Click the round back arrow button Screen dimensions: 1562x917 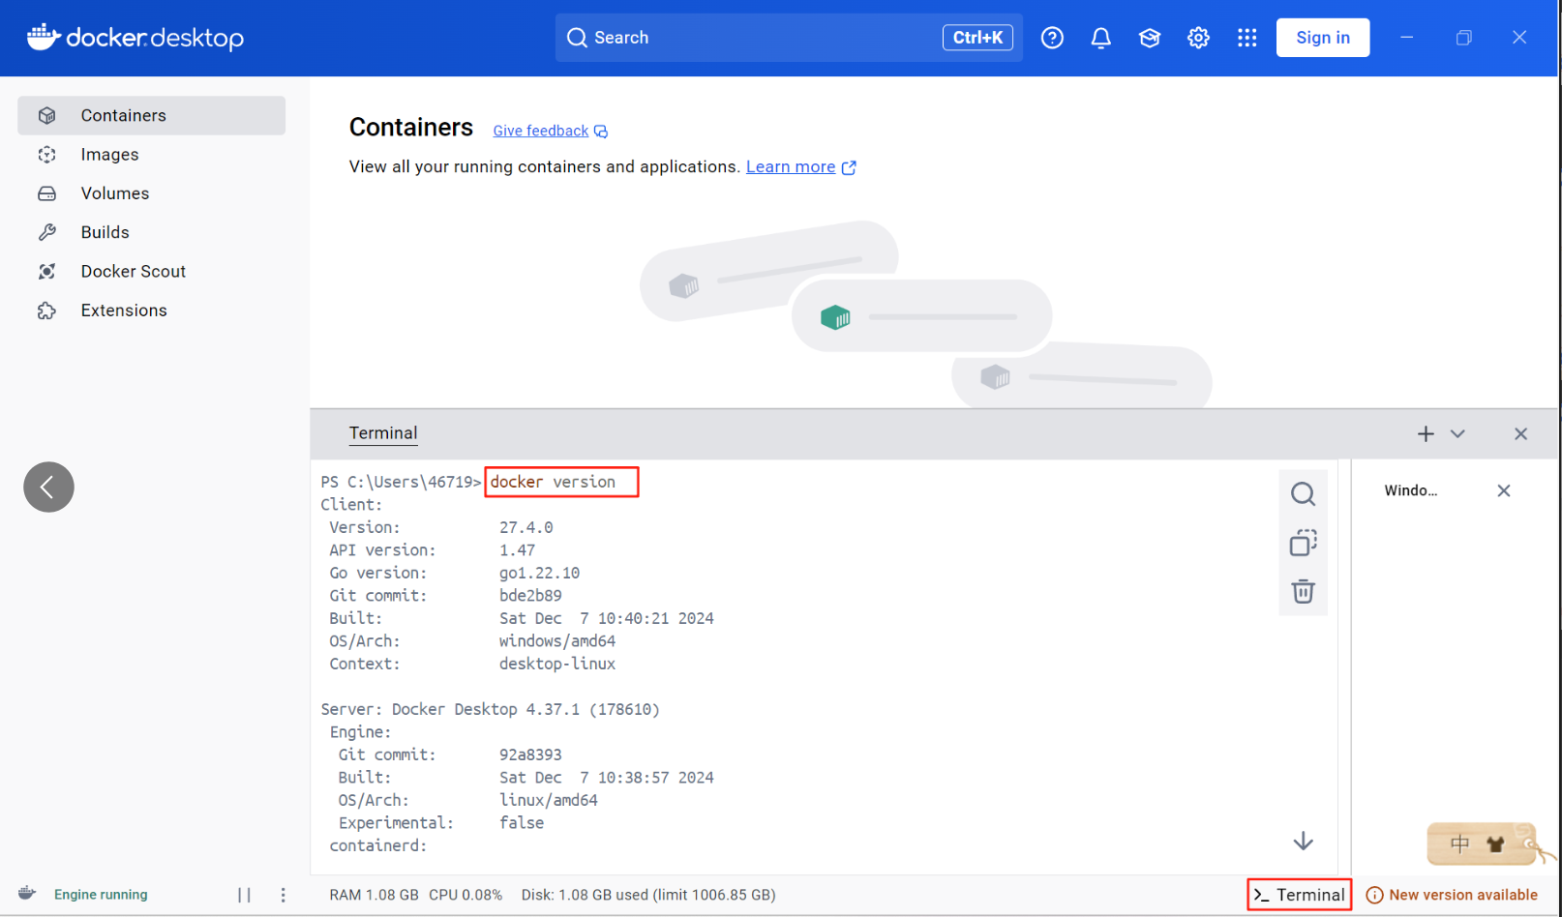(48, 487)
